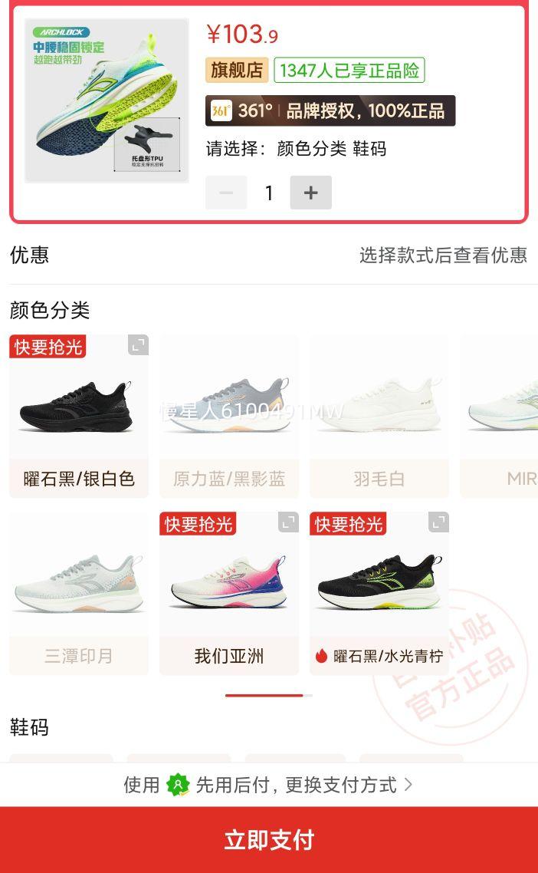The height and width of the screenshot is (873, 538).
Task: Open 选择款式后查看优惠 discount details
Action: (443, 255)
